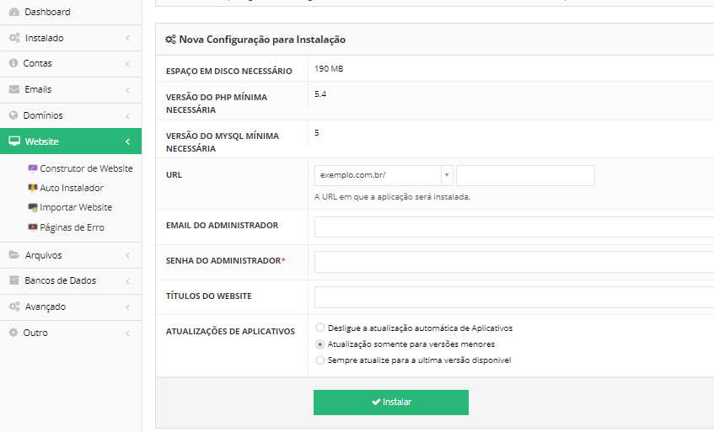This screenshot has height=432, width=714.
Task: Select 'Atualização somente para versões menores' option
Action: (319, 344)
